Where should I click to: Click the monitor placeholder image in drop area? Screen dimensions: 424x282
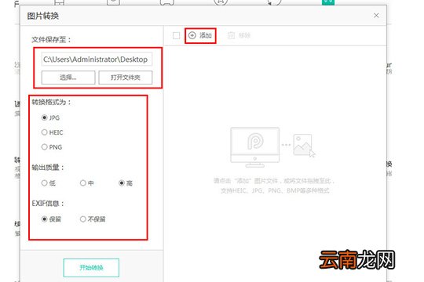click(254, 147)
